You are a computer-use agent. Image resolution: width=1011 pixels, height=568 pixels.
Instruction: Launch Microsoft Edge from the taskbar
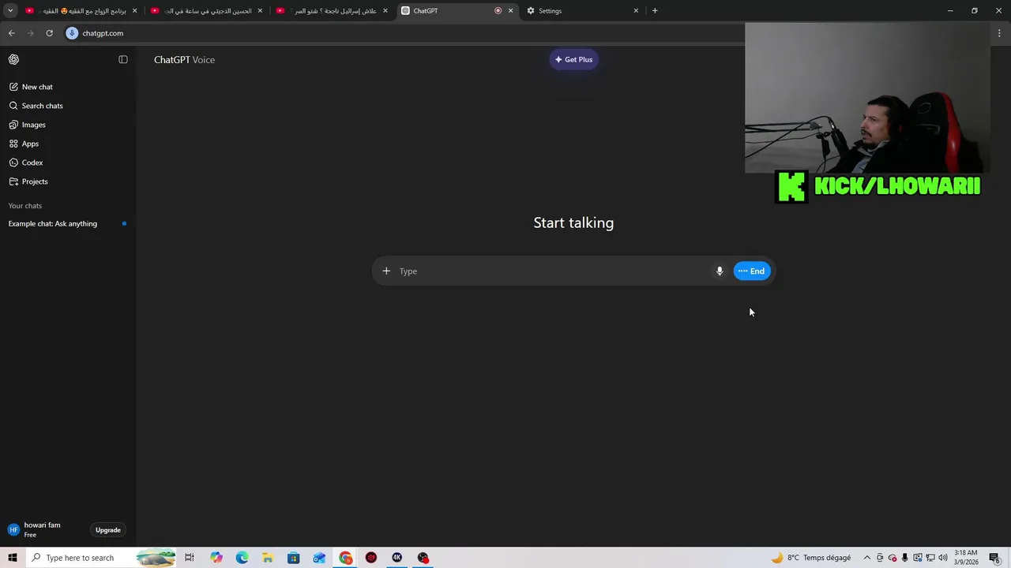(242, 558)
